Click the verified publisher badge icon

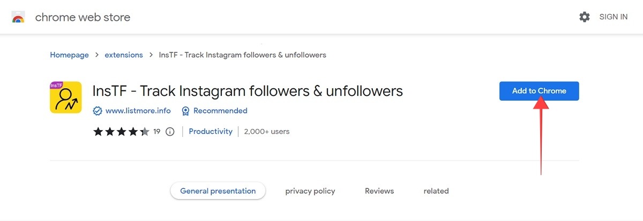click(98, 111)
